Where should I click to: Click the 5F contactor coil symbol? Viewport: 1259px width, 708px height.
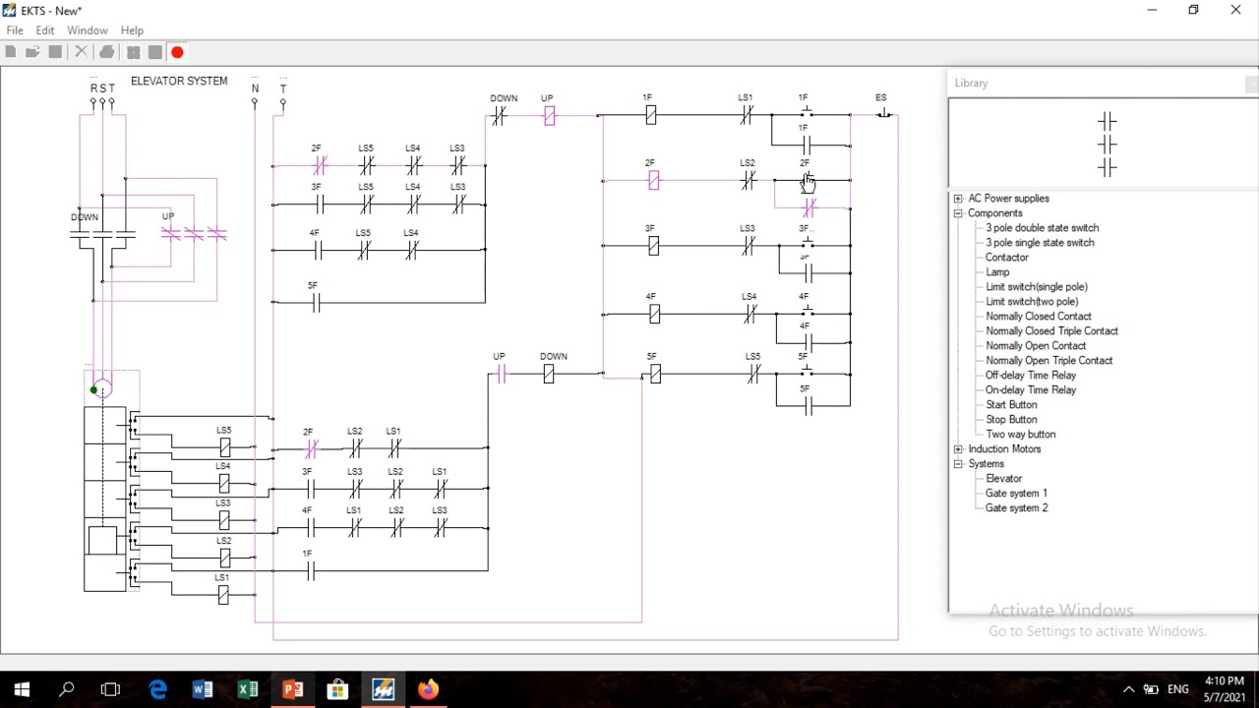pyautogui.click(x=655, y=374)
